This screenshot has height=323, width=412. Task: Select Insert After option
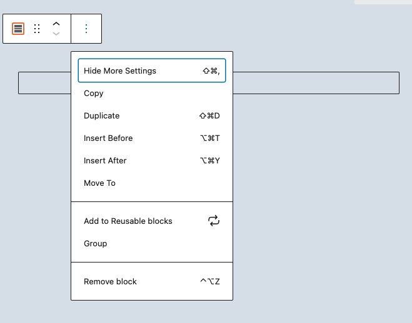(152, 161)
